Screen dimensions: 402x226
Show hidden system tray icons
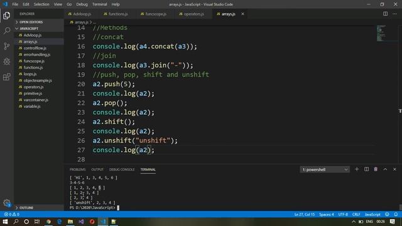point(354,222)
